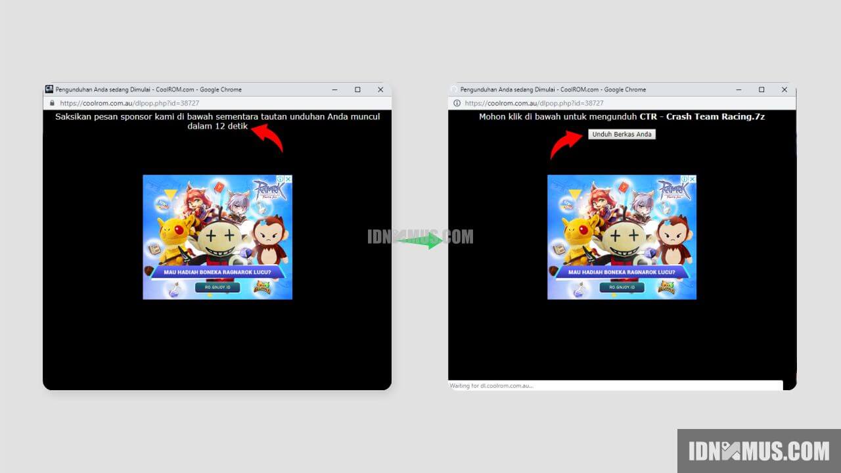Close the ad via X icon in left window
The image size is (841, 473).
tap(288, 179)
